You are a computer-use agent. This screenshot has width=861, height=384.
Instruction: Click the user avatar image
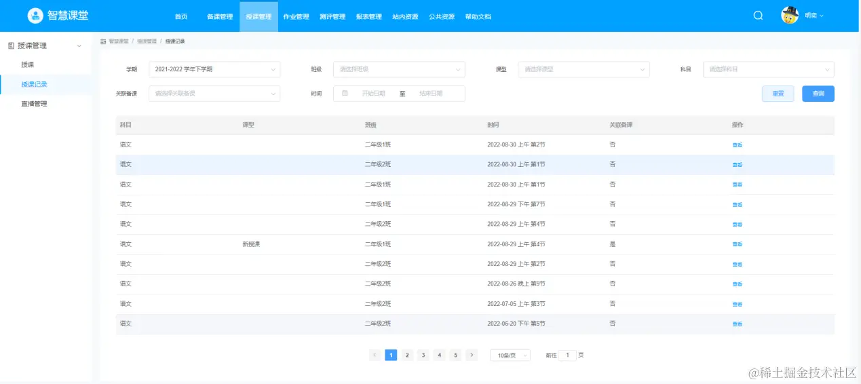790,16
